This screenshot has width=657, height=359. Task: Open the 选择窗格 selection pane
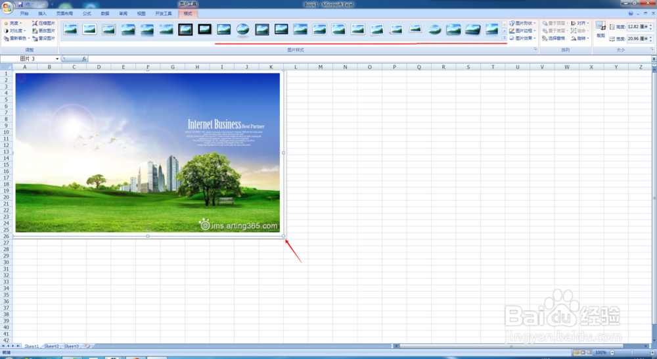coord(553,38)
